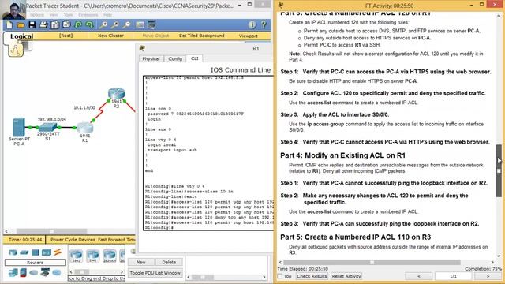Click the Network Information icon
The width and height of the screenshot is (505, 284).
pos(252,24)
